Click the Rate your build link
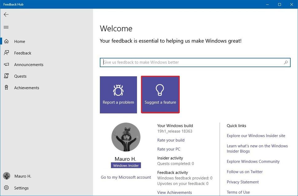298x196 pixels. coord(171,140)
